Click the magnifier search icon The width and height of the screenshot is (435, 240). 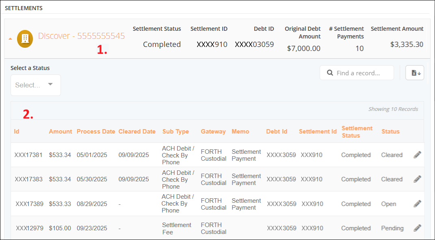pos(330,73)
